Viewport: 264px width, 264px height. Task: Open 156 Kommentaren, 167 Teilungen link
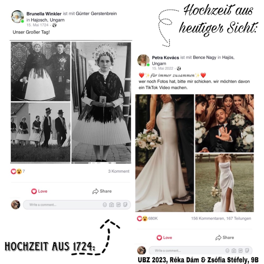pyautogui.click(x=221, y=218)
